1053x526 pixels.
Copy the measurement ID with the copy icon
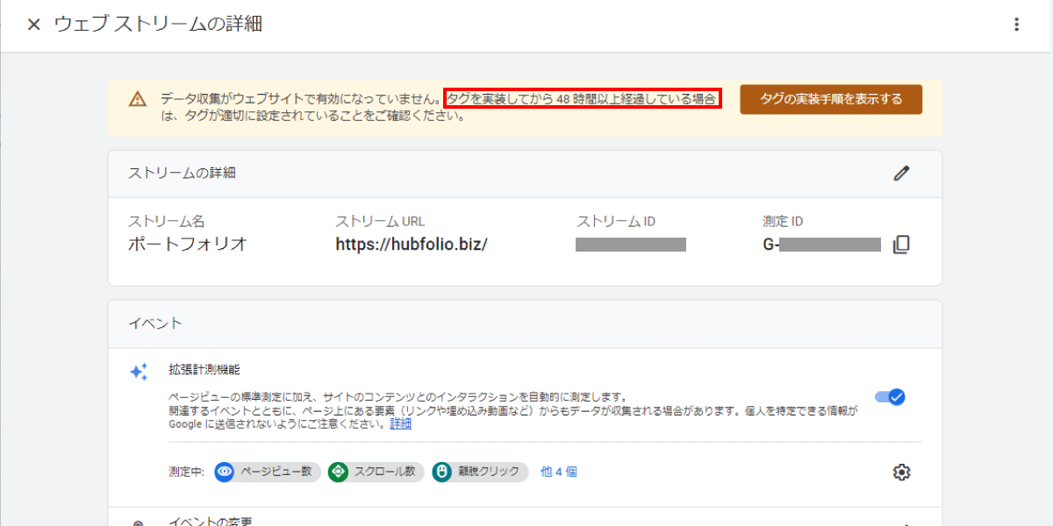click(901, 245)
